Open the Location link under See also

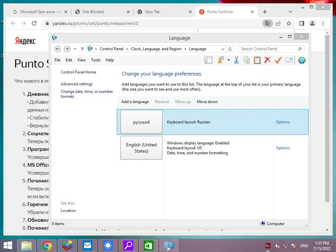coord(68,211)
